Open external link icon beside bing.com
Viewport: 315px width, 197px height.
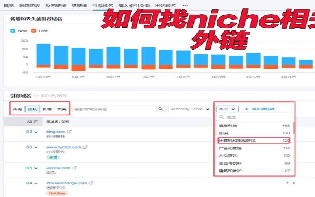click(69, 132)
